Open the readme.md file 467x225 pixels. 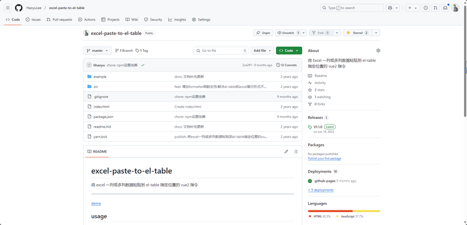click(x=102, y=126)
